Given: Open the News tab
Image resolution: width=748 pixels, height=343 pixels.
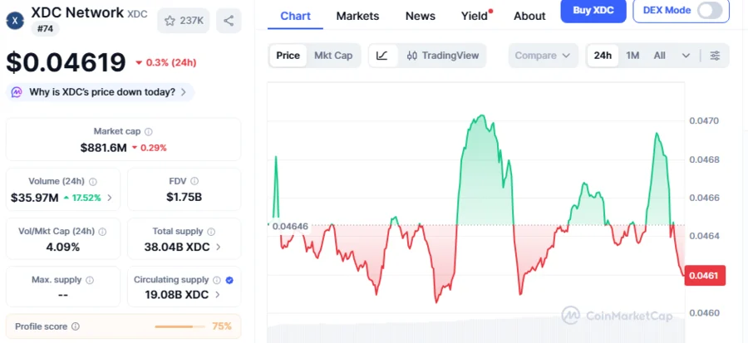Looking at the screenshot, I should 420,16.
